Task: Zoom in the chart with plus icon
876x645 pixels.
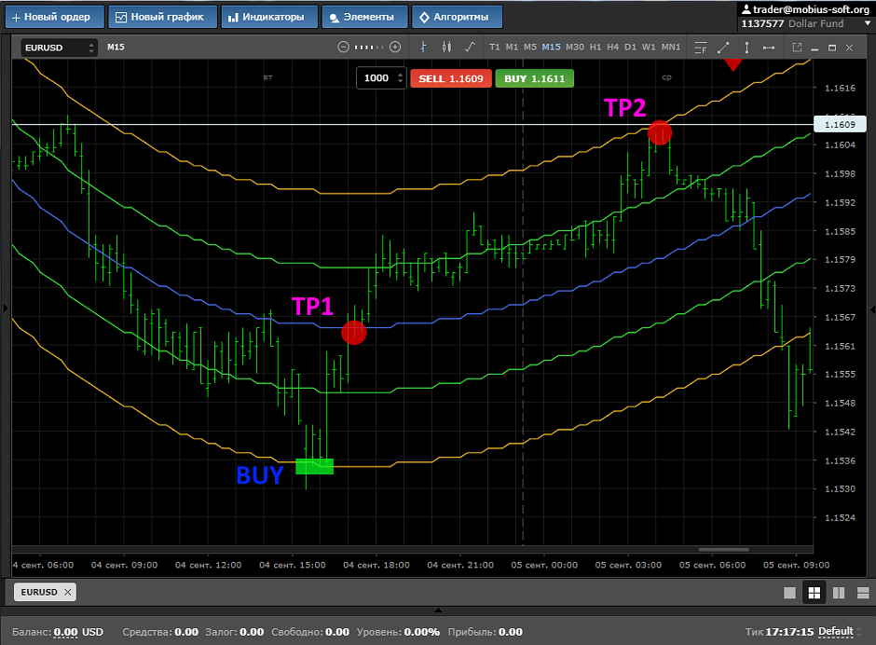Action: click(x=395, y=47)
